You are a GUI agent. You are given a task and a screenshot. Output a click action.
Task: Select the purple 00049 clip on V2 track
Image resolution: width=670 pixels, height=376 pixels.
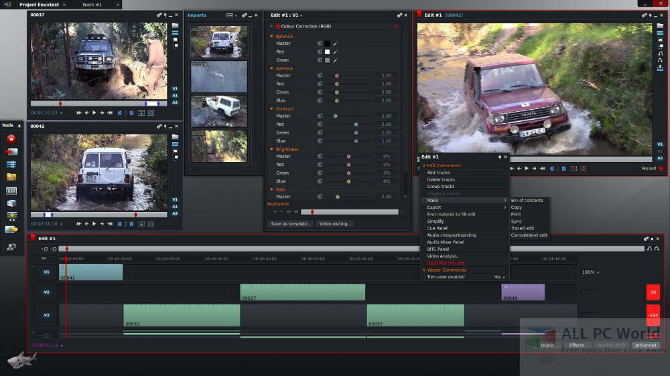523,292
